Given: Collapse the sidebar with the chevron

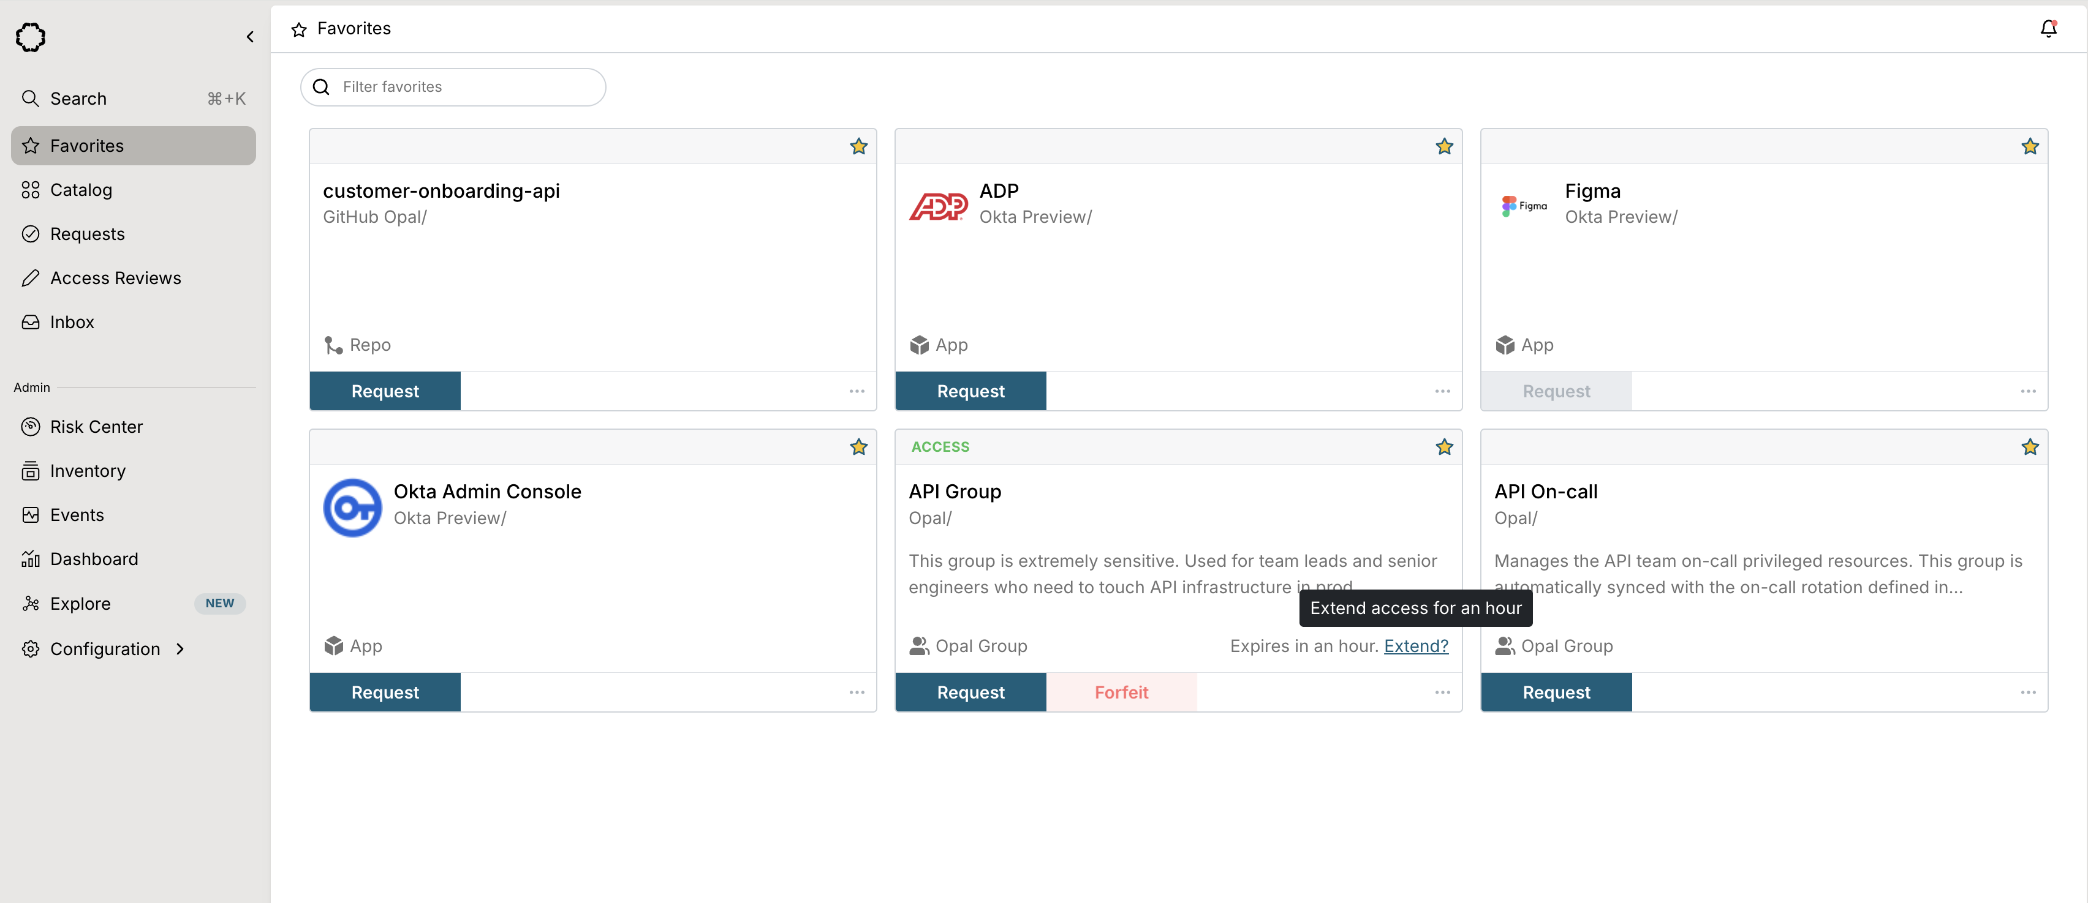Looking at the screenshot, I should pos(249,37).
